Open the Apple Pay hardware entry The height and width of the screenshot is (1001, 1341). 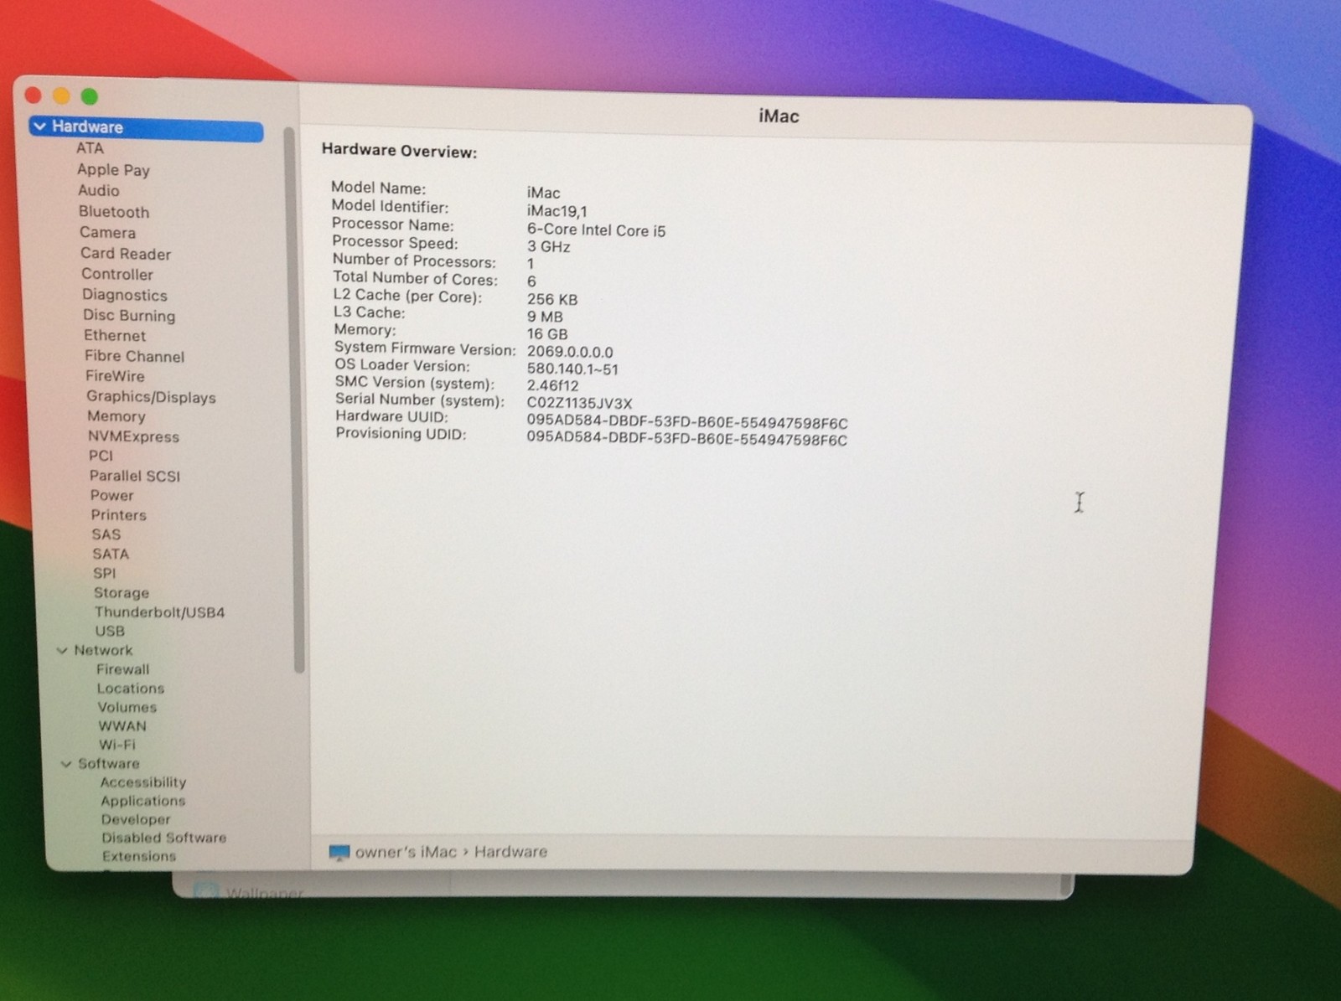[113, 169]
